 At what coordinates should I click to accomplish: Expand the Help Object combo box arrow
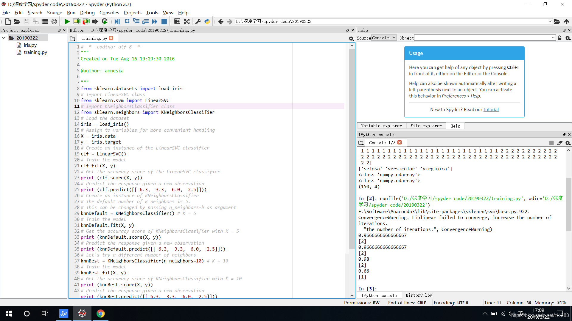tap(553, 38)
